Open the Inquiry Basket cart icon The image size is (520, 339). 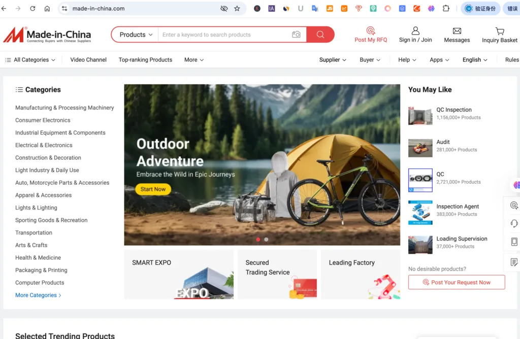500,31
